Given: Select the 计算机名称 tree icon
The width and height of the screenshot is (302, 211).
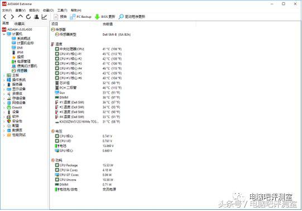Looking at the screenshot, I should point(13,43).
